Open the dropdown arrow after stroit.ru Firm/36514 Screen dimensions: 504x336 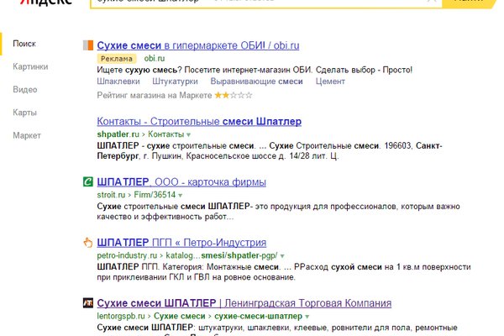click(x=181, y=195)
